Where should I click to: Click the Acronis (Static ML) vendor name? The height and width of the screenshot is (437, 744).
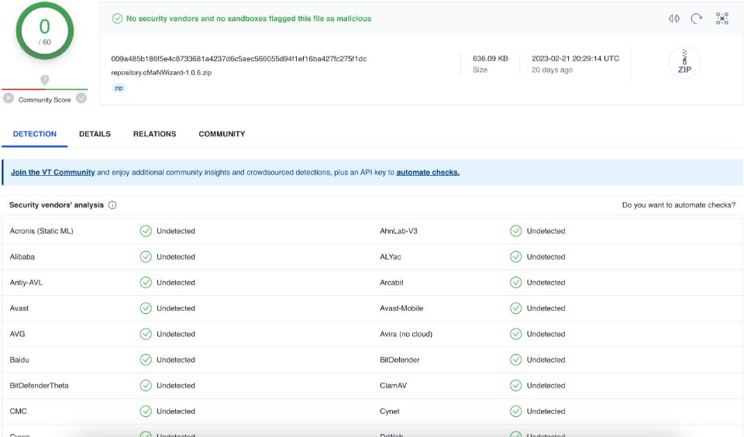[x=41, y=231]
